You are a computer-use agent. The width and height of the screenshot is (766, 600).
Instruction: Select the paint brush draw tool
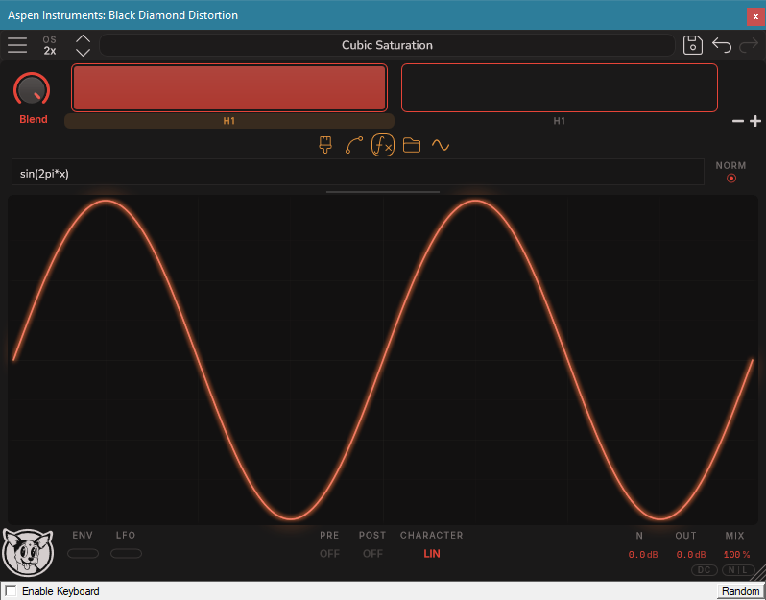pyautogui.click(x=325, y=145)
